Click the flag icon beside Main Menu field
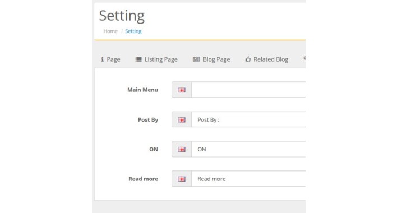The width and height of the screenshot is (398, 213). (182, 90)
